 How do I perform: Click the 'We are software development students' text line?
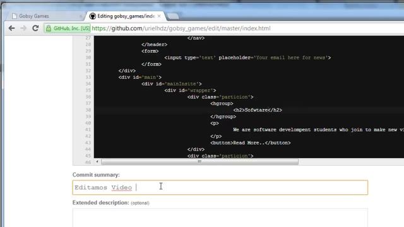tap(318, 129)
